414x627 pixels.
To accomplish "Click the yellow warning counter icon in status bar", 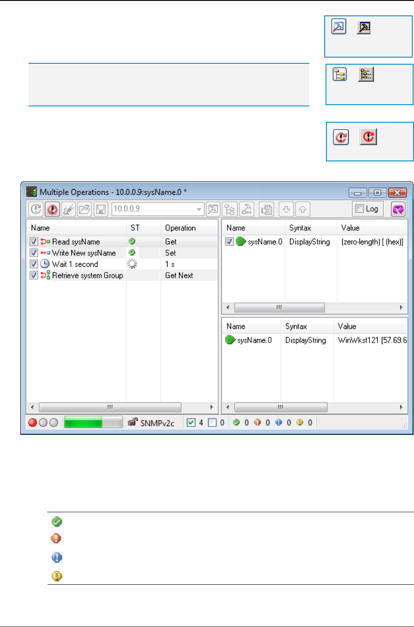I will (x=300, y=423).
